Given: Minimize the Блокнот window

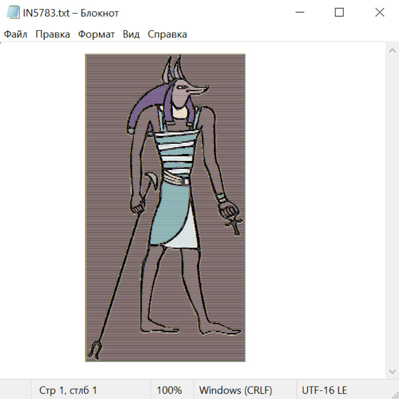Looking at the screenshot, I should coord(299,13).
